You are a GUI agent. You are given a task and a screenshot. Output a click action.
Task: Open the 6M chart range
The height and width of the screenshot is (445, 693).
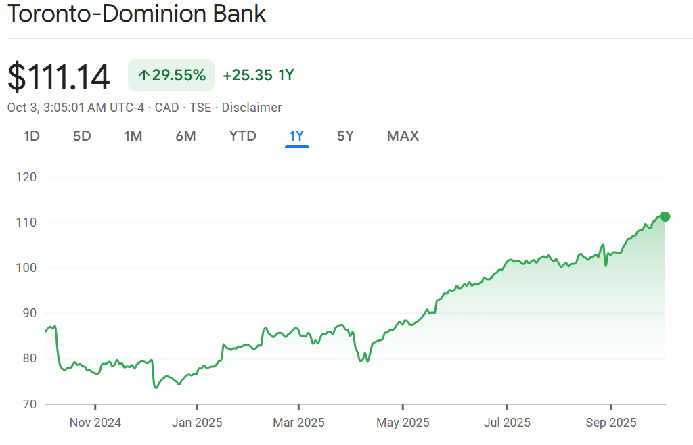tap(185, 136)
